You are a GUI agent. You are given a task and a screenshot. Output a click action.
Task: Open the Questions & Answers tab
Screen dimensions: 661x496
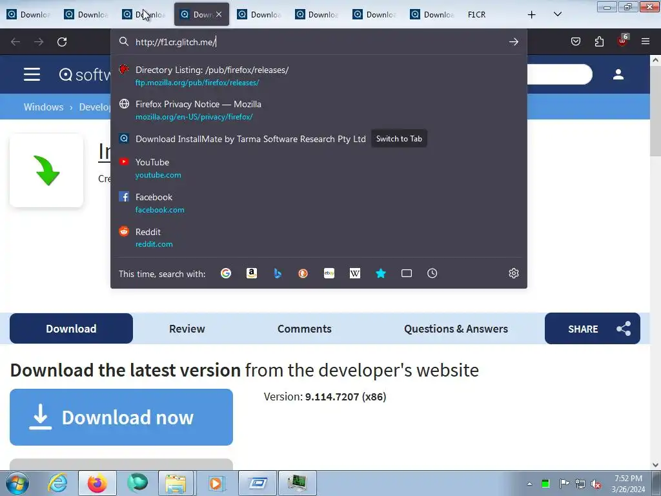(456, 329)
